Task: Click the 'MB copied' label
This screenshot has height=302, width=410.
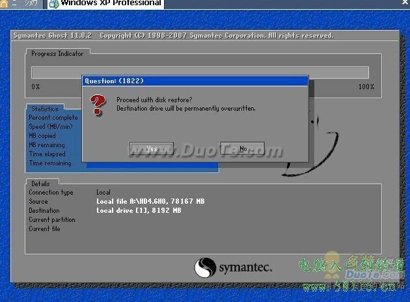Action: tap(42, 135)
